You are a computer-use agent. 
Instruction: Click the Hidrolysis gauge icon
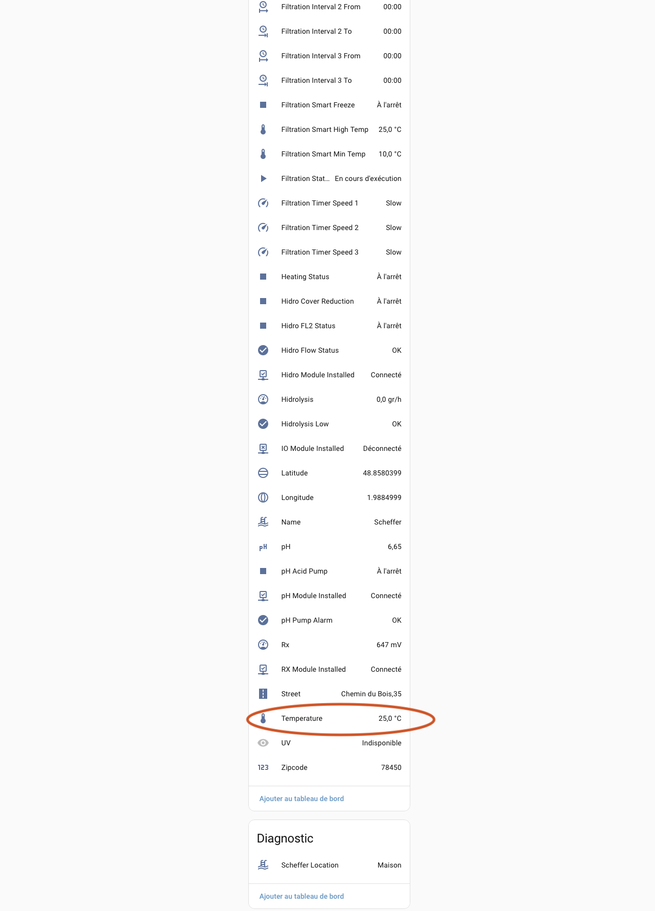click(263, 399)
